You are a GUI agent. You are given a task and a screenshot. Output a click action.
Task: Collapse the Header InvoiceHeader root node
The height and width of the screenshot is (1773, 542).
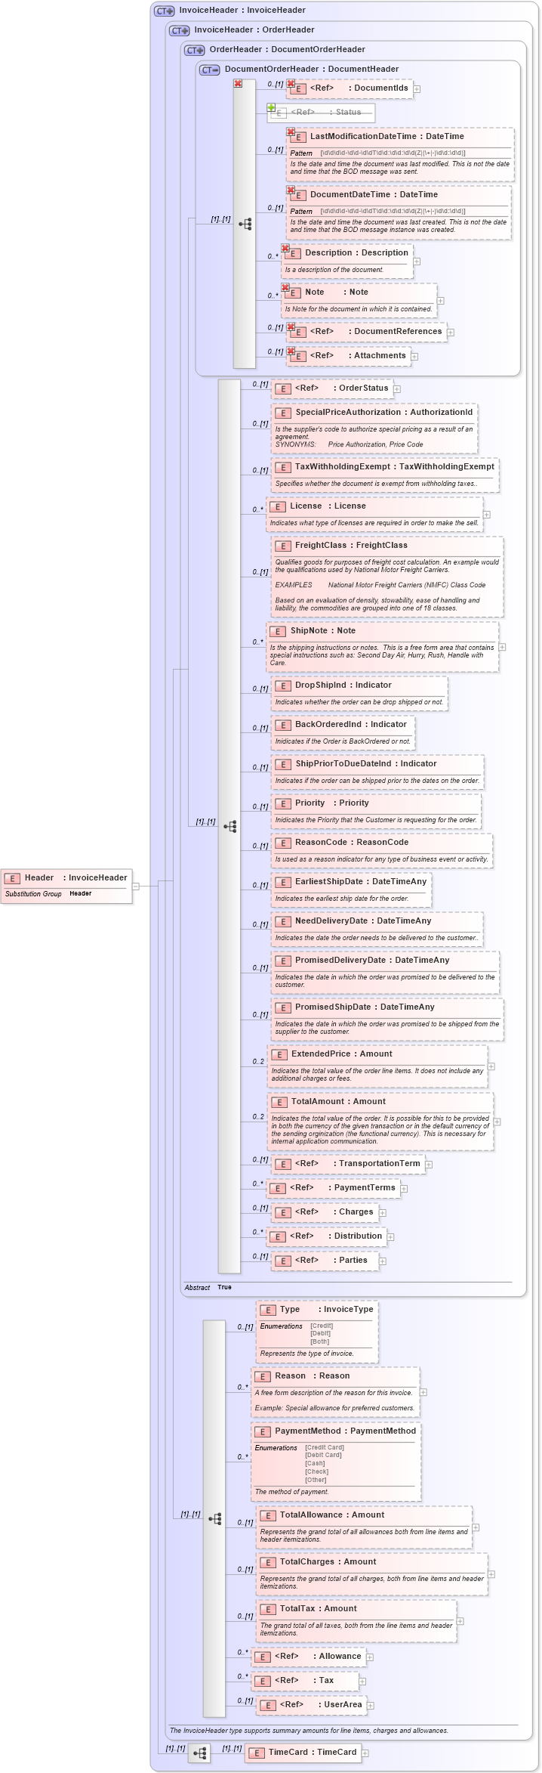coord(136,886)
